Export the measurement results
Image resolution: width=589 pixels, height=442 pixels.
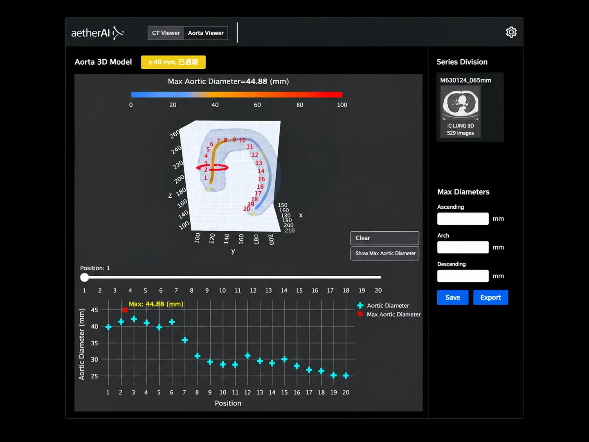coord(490,298)
